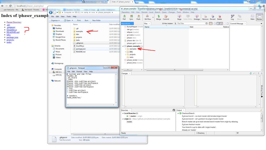Click the browser back arrow

(2, 6)
